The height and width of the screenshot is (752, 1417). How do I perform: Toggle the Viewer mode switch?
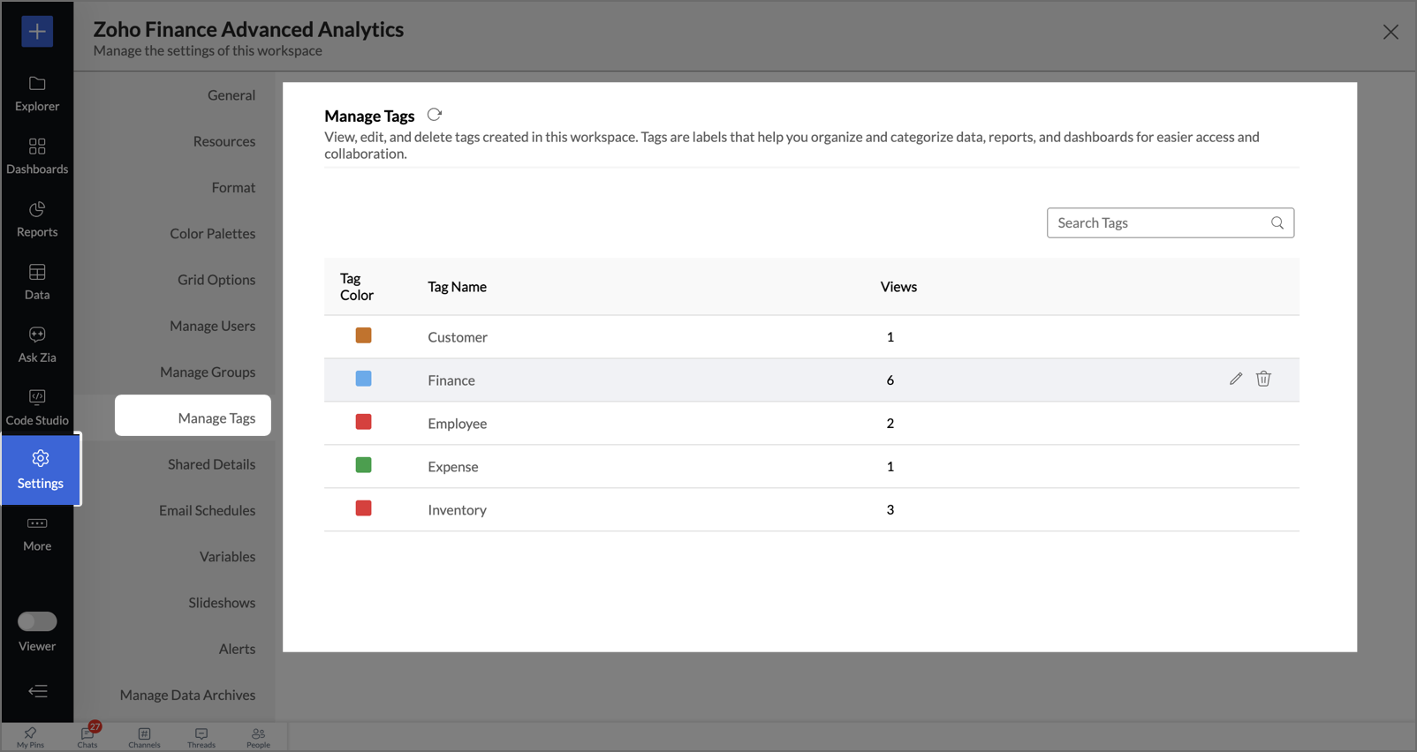click(37, 621)
